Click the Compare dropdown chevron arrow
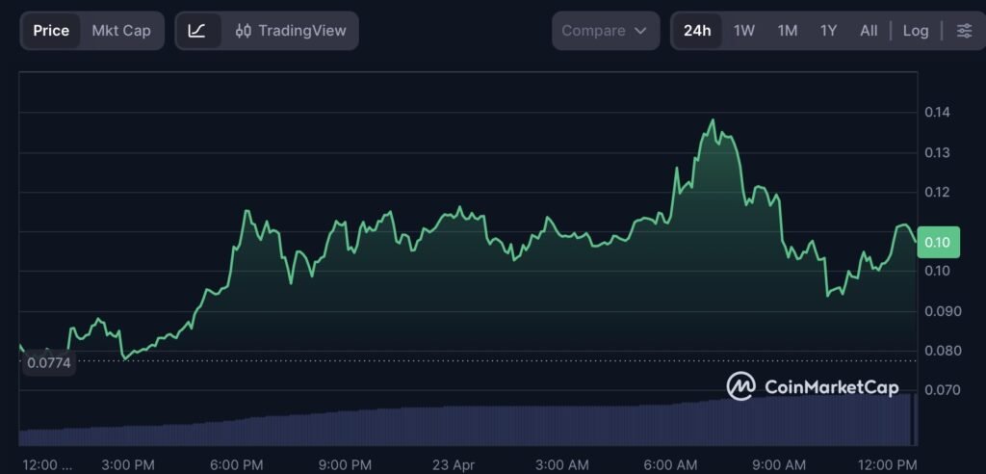 coord(640,31)
